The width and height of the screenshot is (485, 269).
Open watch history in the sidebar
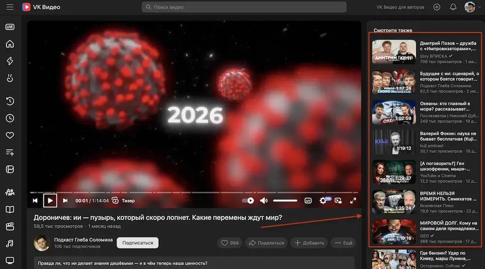10,101
